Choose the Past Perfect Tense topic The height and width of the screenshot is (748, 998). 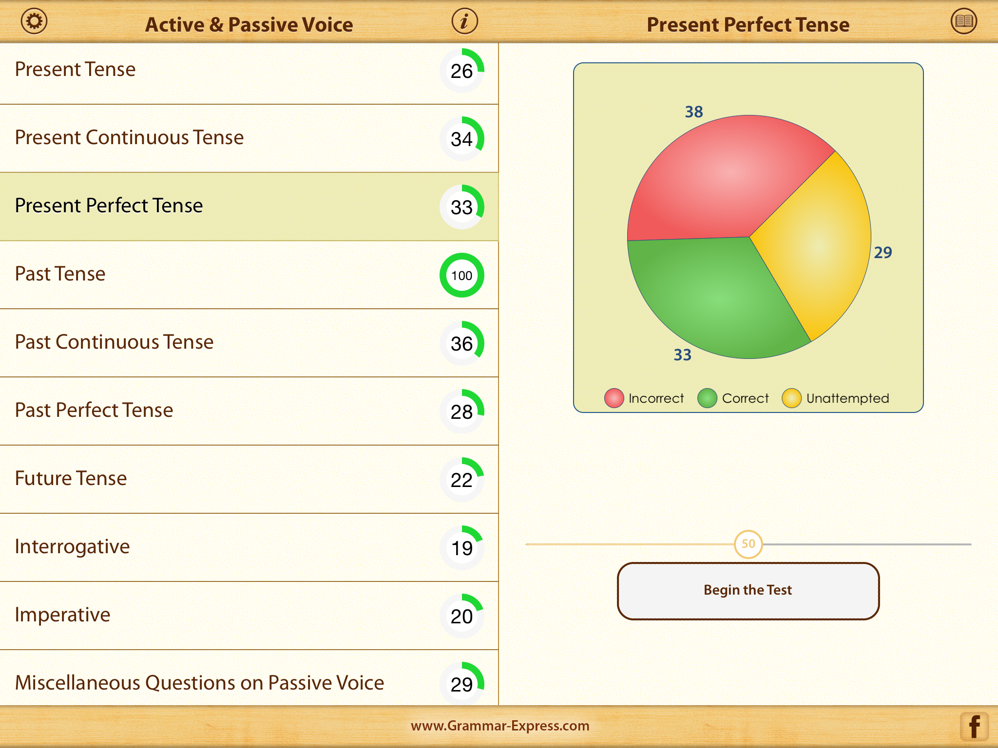[94, 411]
